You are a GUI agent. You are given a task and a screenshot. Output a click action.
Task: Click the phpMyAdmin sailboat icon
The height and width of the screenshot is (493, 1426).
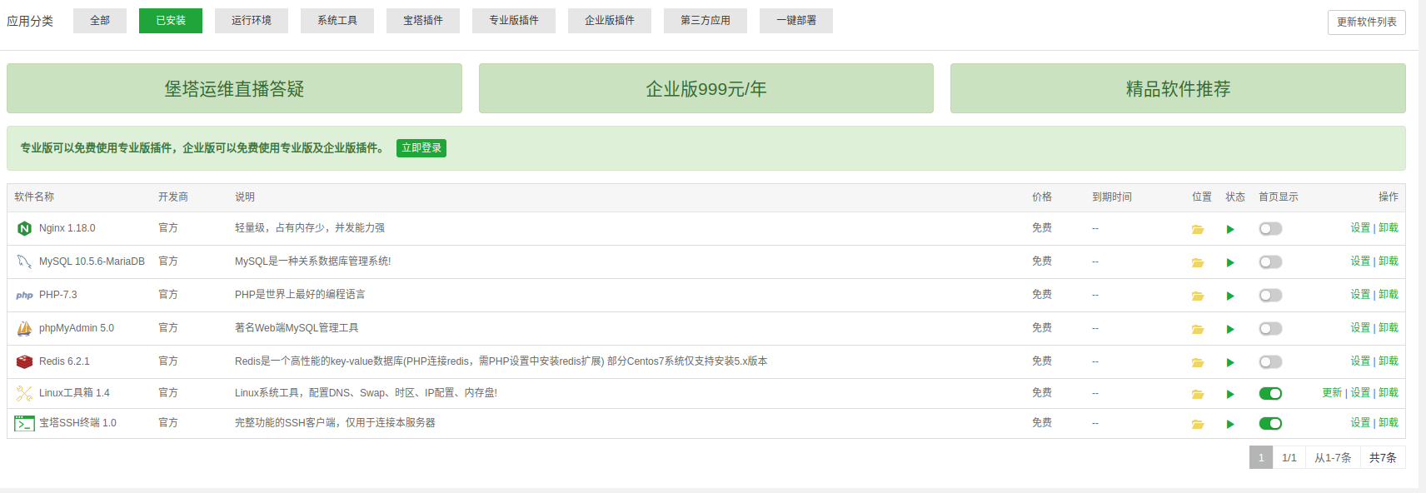pos(24,328)
